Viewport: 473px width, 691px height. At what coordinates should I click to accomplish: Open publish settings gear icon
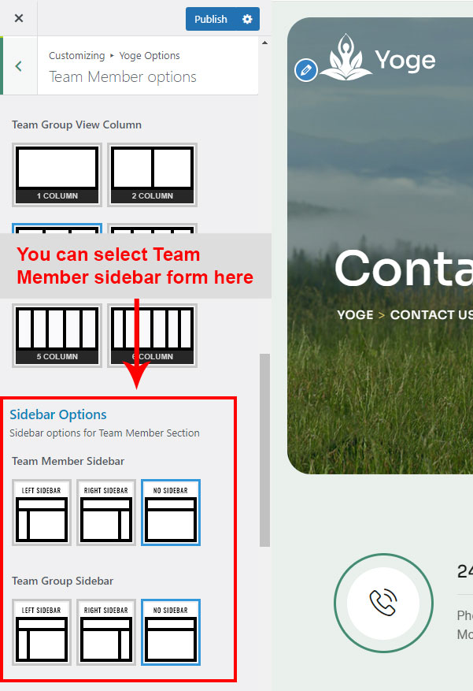tap(248, 19)
